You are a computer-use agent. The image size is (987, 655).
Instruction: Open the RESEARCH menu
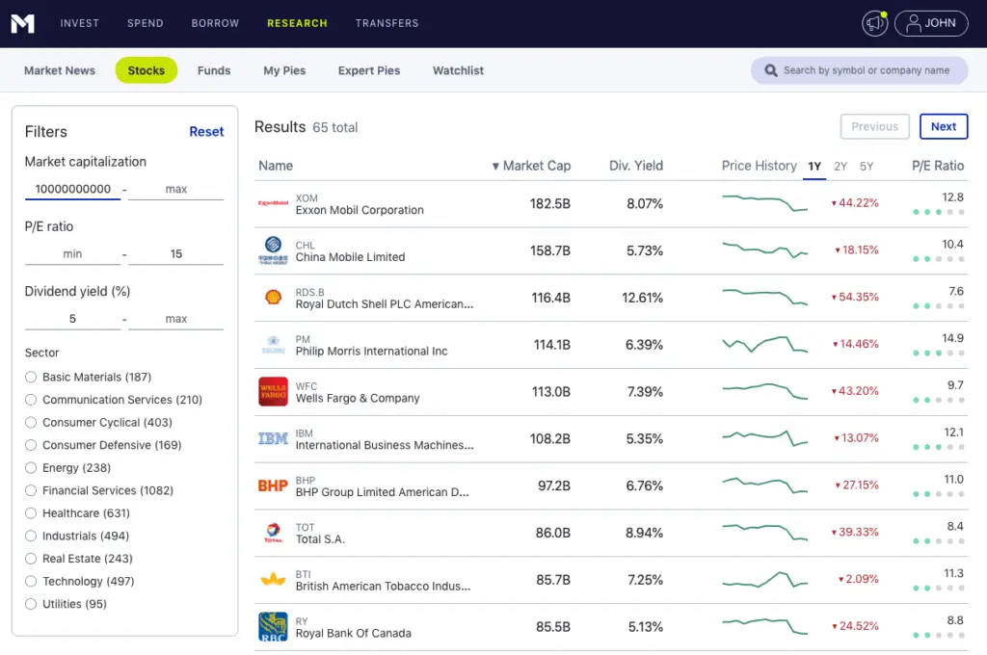tap(297, 23)
